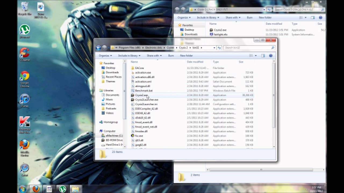Go back in the bin32 window
This screenshot has height=193, width=344.
tap(98, 48)
